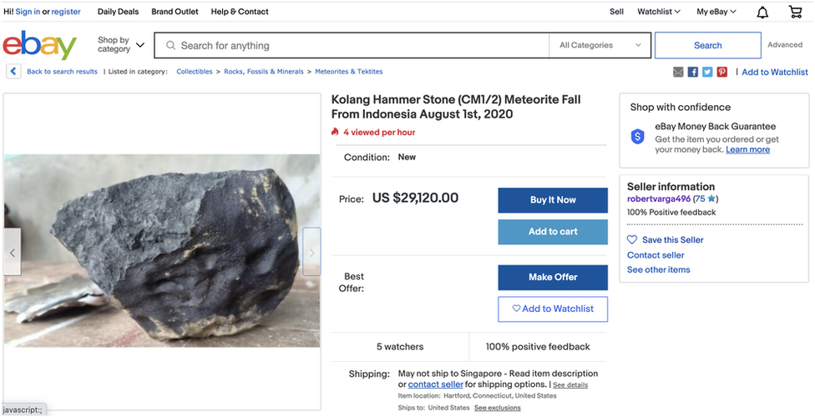Share listing on Facebook icon

click(x=692, y=73)
